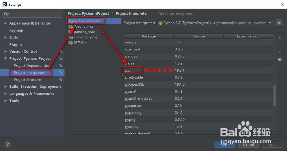Select PycharmProject in the project list

(94, 21)
